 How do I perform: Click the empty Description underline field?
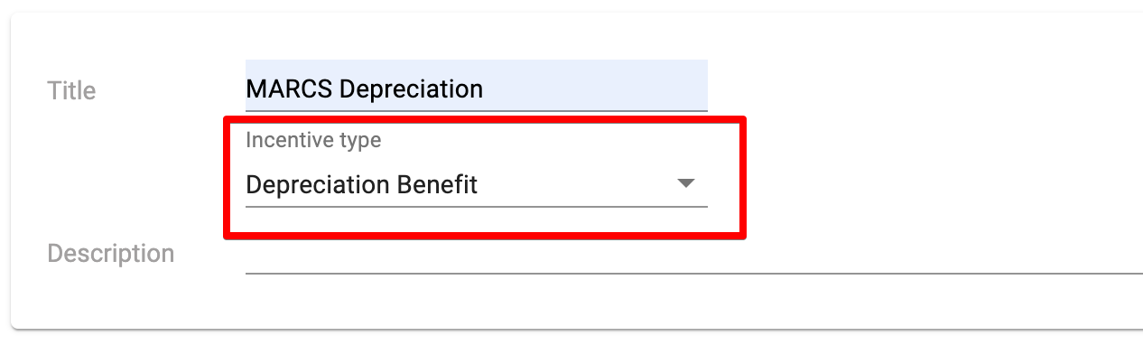[694, 253]
